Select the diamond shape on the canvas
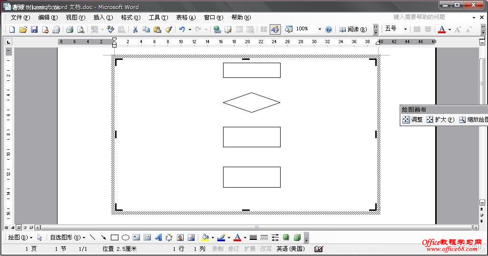This screenshot has width=488, height=256. pos(252,103)
